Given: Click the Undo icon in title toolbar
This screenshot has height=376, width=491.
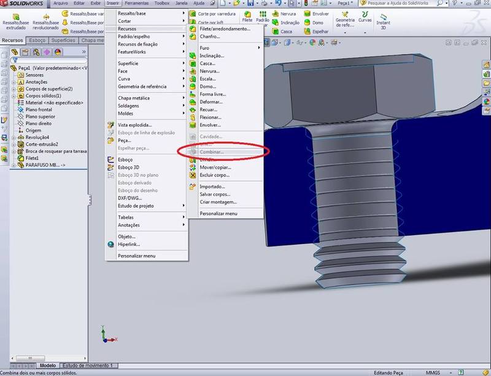Looking at the screenshot, I should [278, 3].
